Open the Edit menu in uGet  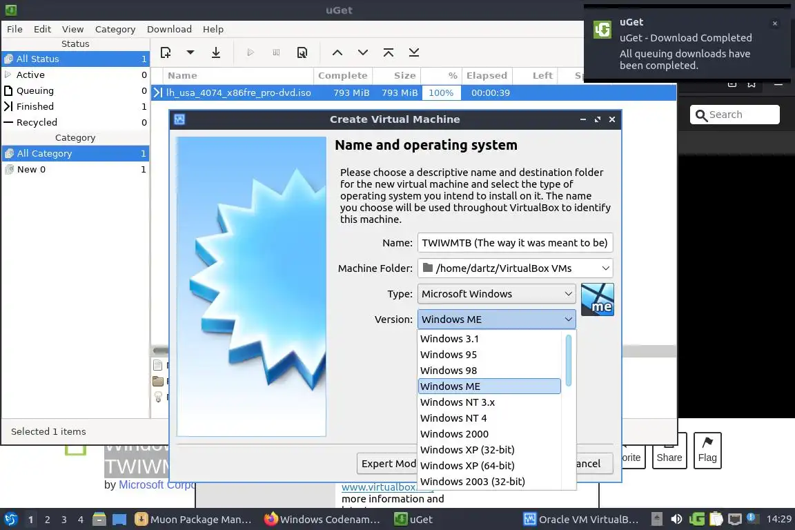pos(42,29)
